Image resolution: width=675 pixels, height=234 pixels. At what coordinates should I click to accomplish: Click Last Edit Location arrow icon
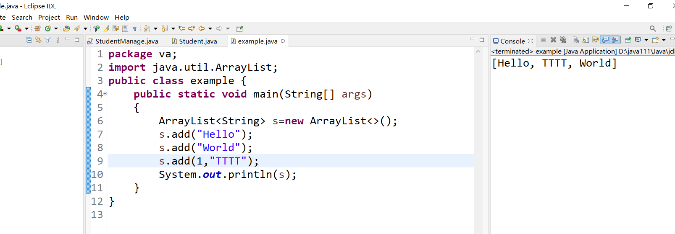pyautogui.click(x=182, y=28)
